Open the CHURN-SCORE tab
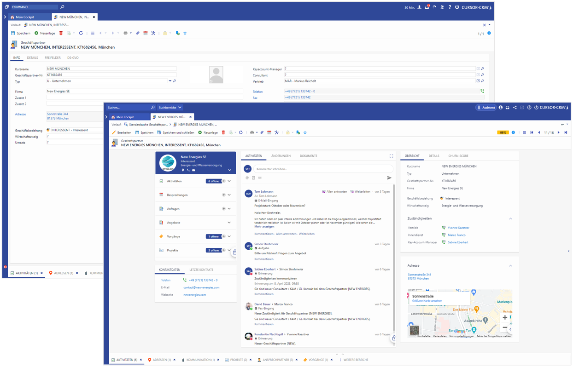This screenshot has height=367, width=573. pos(458,156)
